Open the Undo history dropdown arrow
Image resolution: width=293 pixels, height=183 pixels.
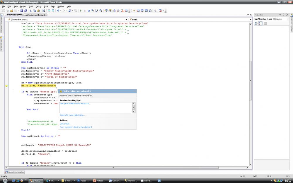(x=61, y=11)
